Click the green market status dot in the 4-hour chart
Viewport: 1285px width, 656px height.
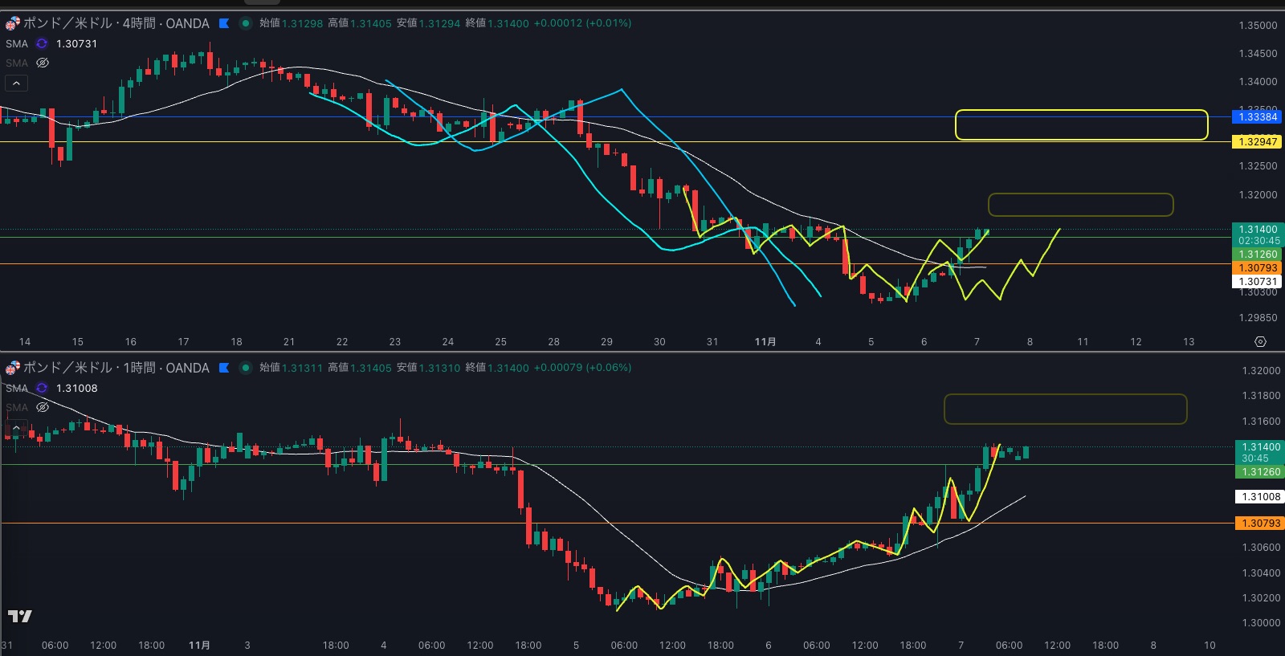(246, 23)
